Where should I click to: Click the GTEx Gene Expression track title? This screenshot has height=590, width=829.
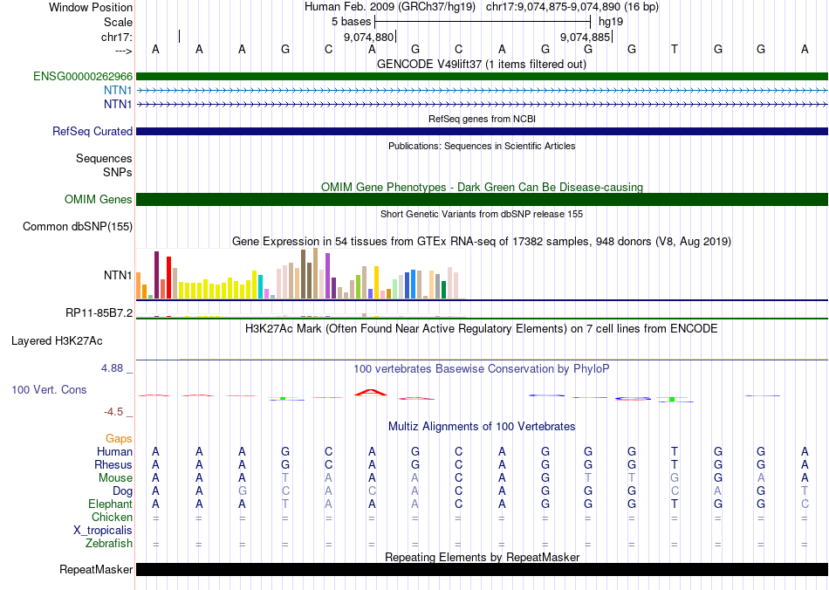[482, 242]
